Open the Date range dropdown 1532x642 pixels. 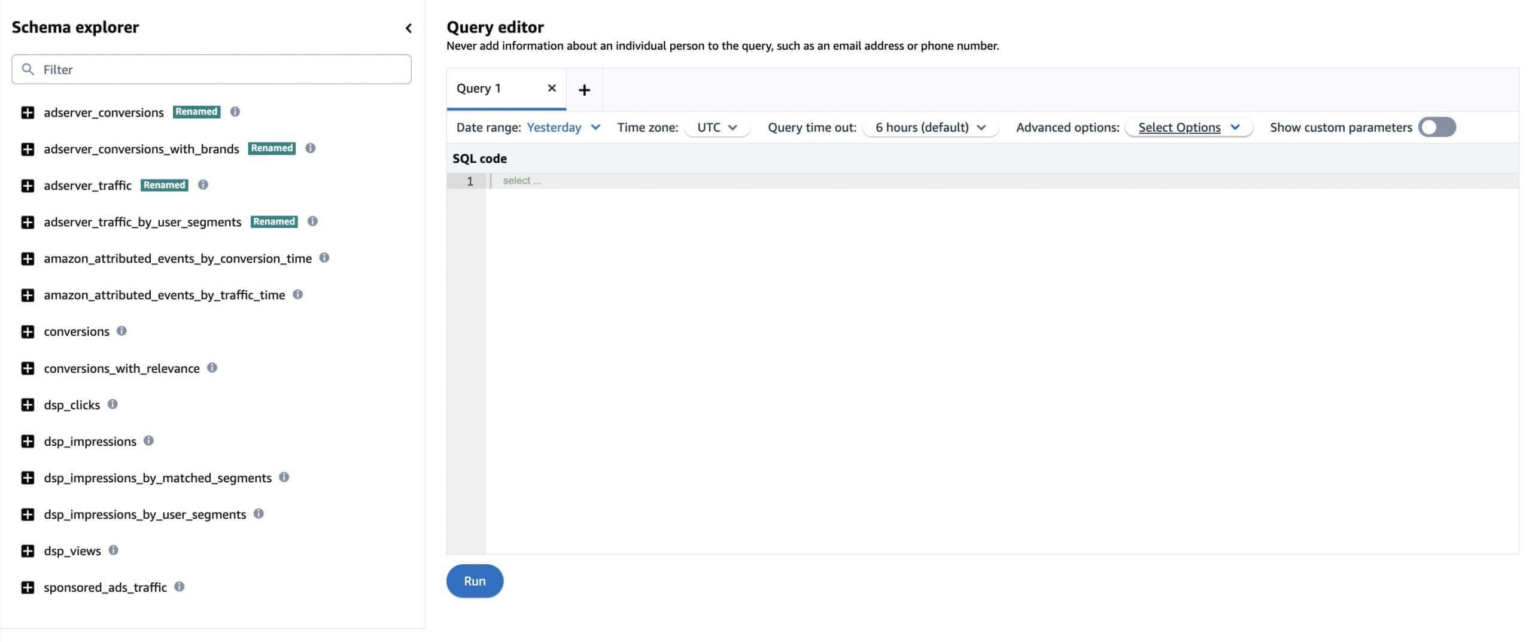point(563,127)
